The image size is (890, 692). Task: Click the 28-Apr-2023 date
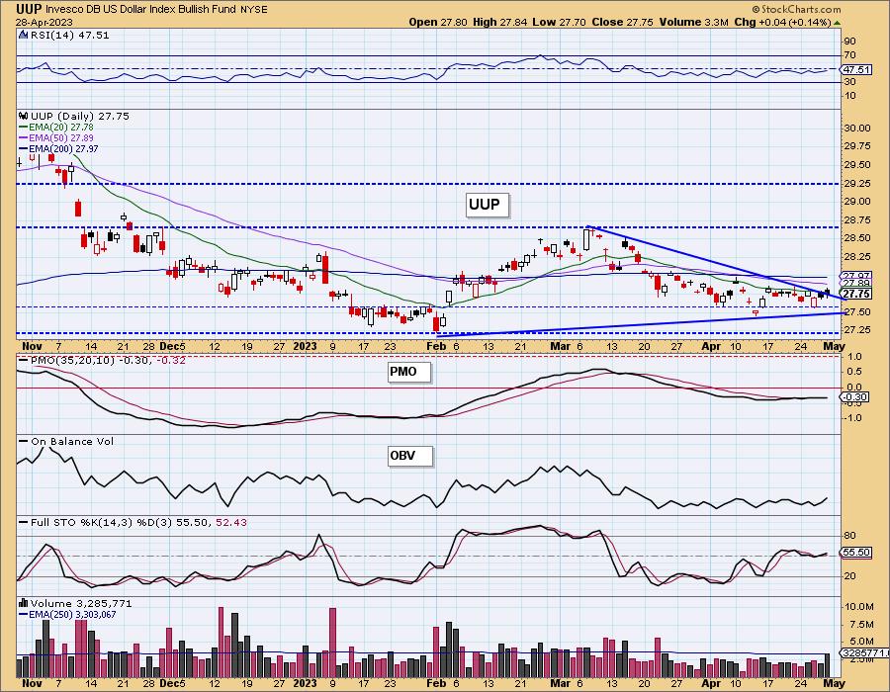click(x=43, y=22)
